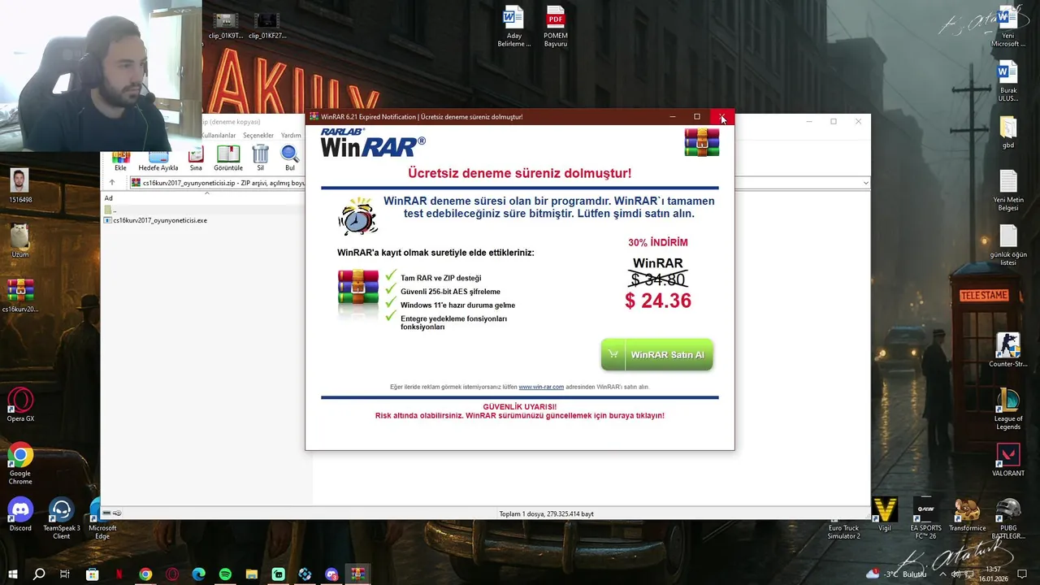The height and width of the screenshot is (585, 1040).
Task: Click status bar total 'Toplam 1 dosya' text
Action: pyautogui.click(x=546, y=513)
